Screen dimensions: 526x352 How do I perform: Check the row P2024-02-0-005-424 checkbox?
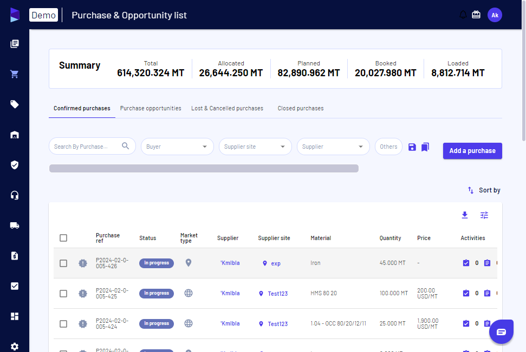63,324
